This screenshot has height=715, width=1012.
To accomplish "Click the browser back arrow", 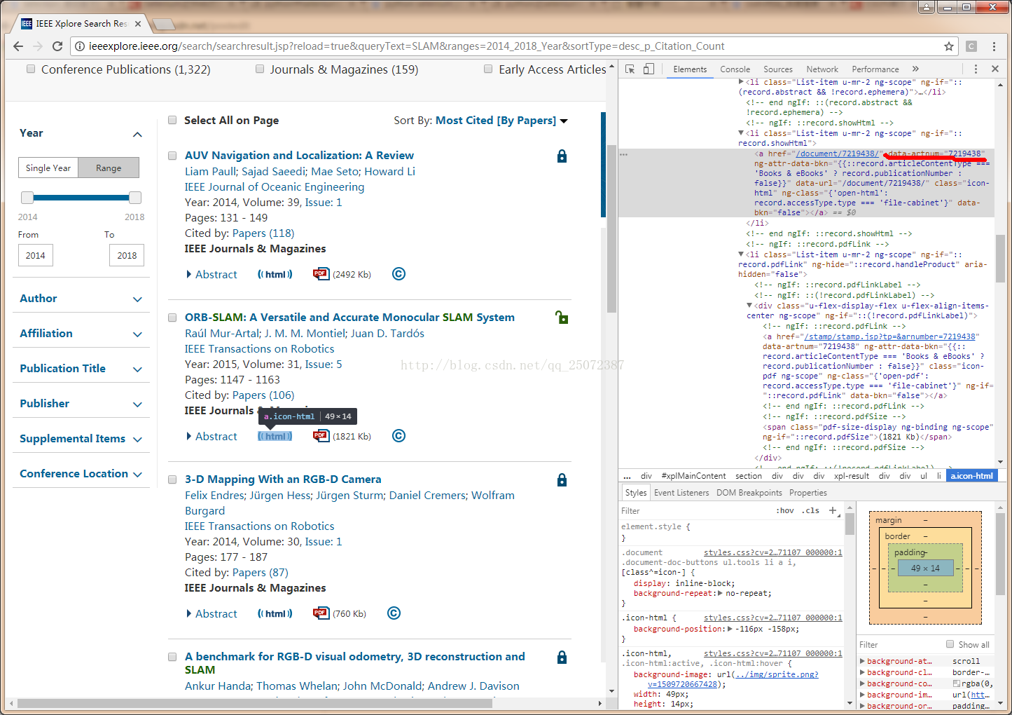I will click(x=18, y=46).
